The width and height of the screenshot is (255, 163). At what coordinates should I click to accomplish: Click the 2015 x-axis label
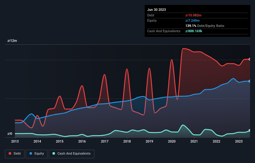[x=60, y=141]
